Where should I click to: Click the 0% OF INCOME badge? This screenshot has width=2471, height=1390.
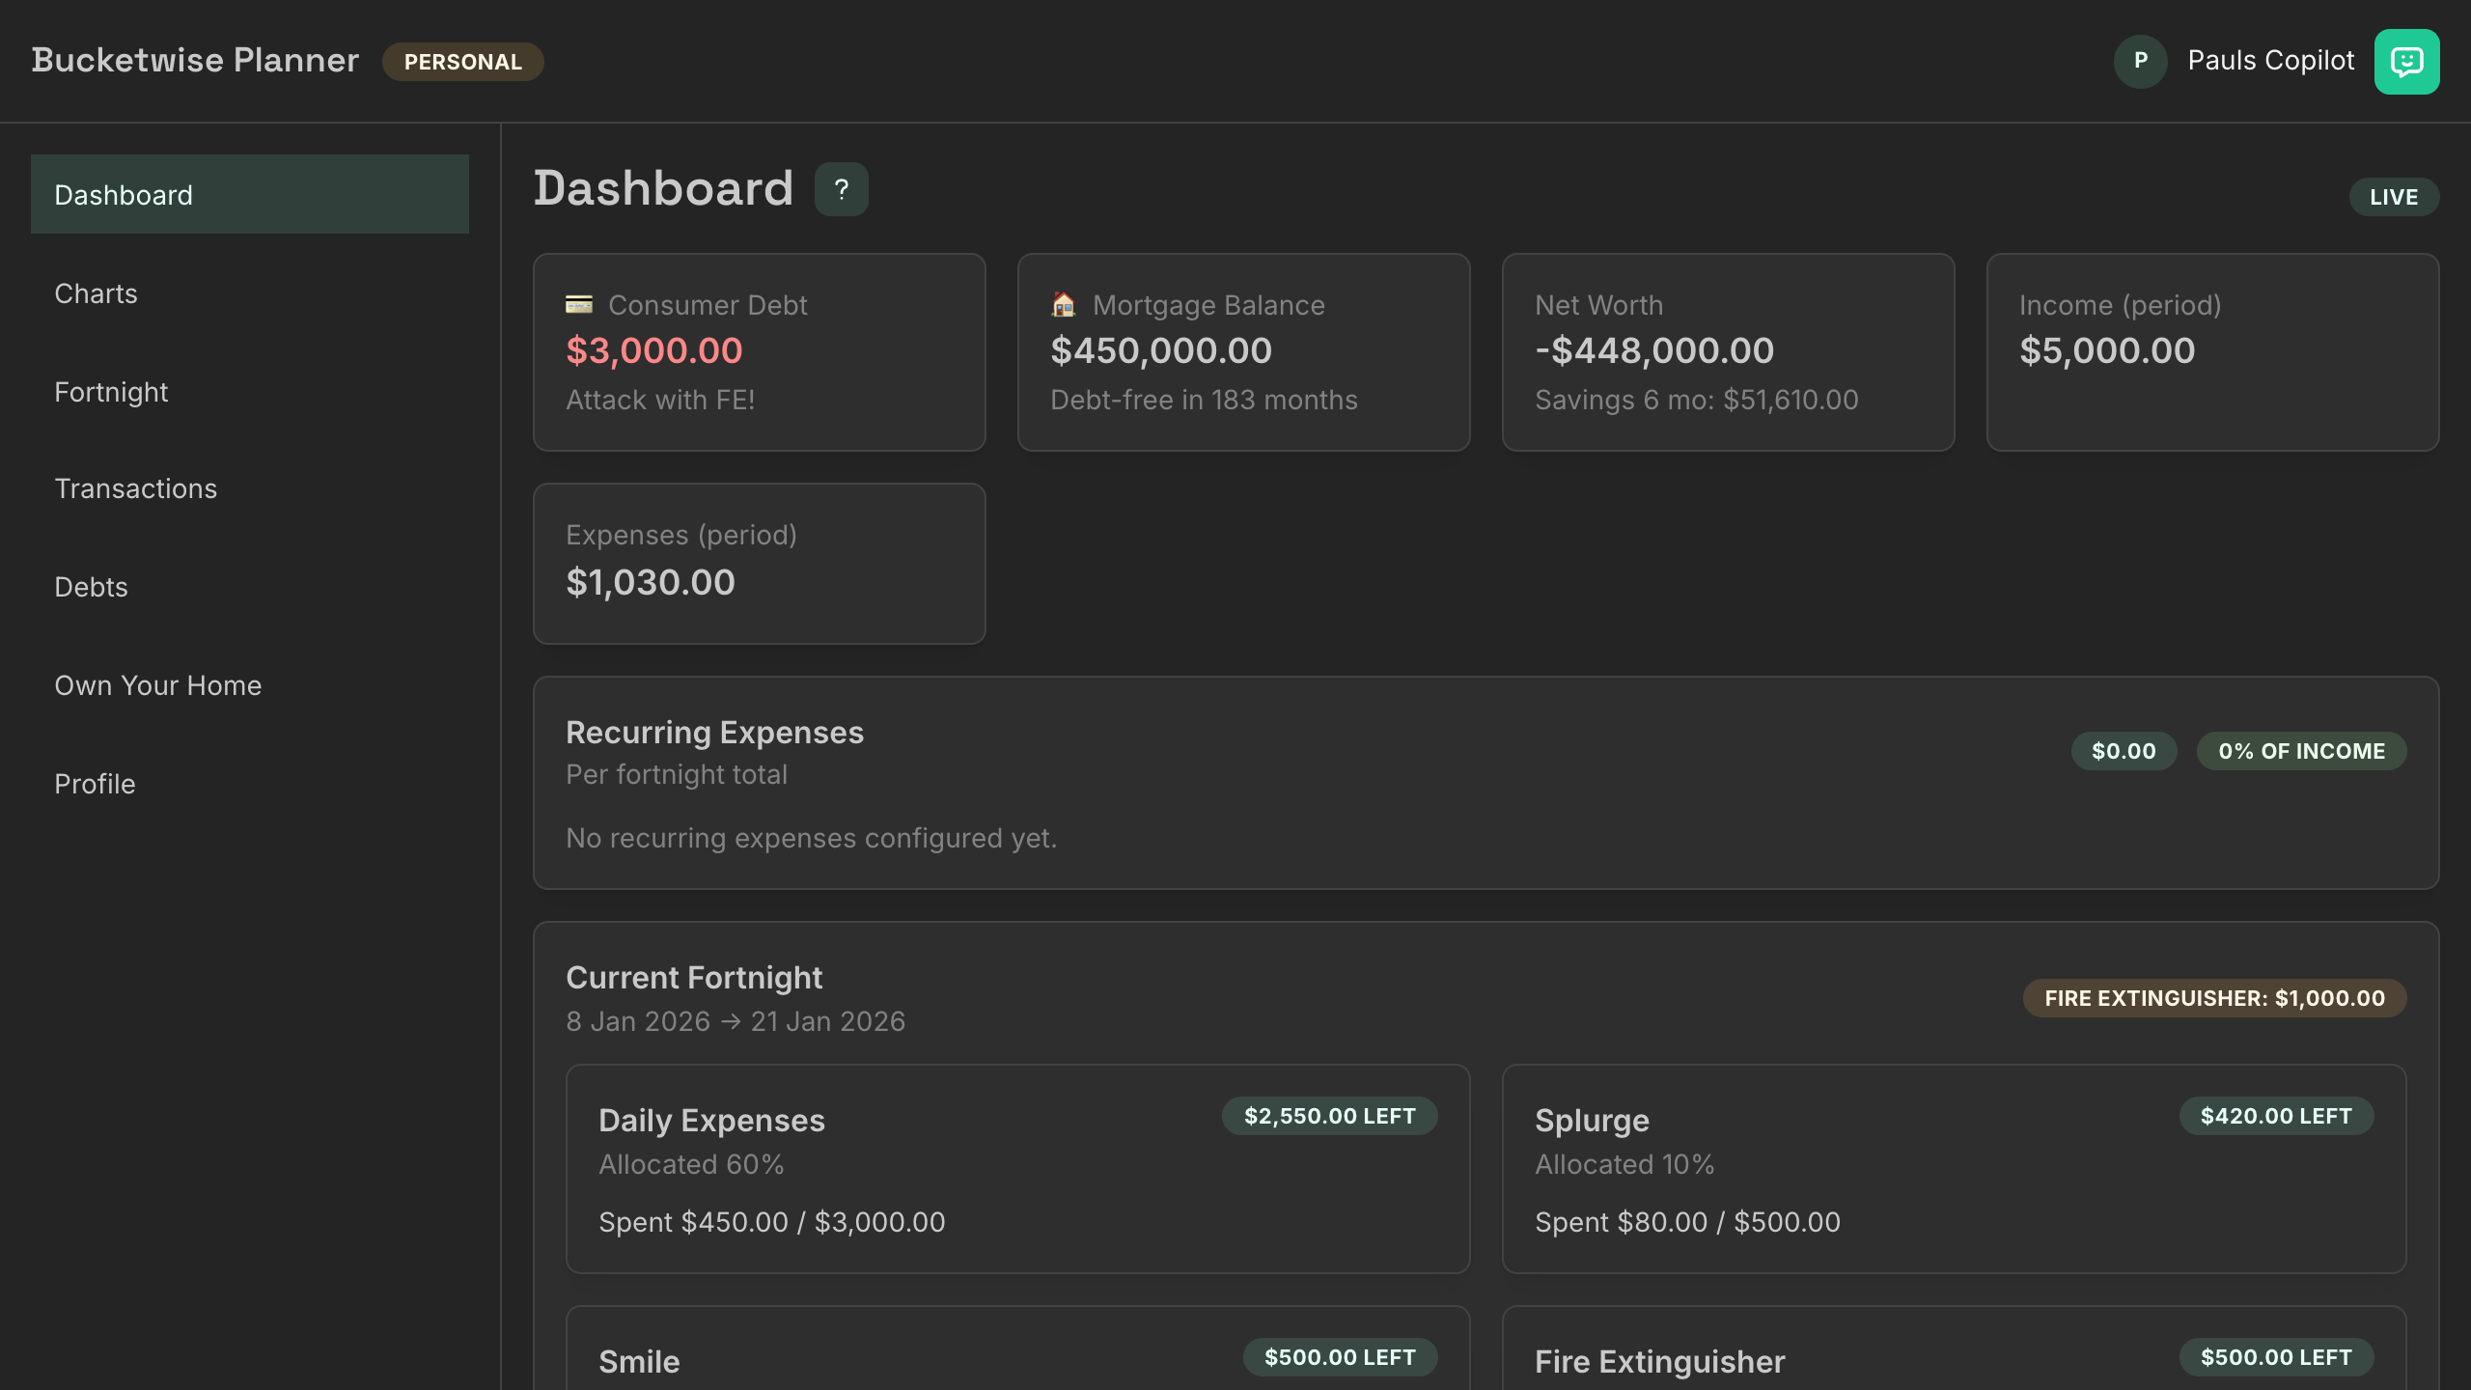(x=2301, y=751)
